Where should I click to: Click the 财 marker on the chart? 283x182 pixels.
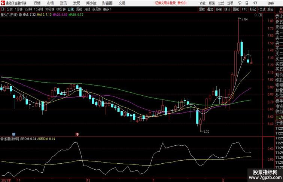[x=14, y=134]
